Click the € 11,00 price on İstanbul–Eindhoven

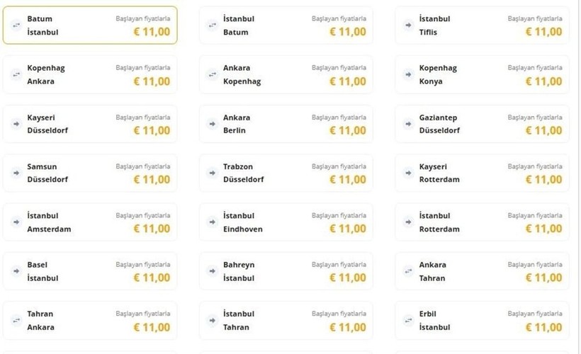[x=348, y=229]
